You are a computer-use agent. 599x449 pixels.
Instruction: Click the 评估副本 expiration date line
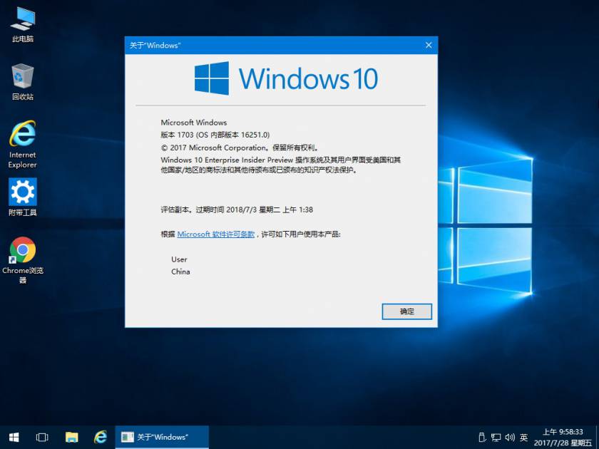click(237, 210)
